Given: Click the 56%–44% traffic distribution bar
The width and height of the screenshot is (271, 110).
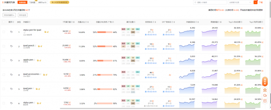Looking at the screenshot, I should pos(105,32).
